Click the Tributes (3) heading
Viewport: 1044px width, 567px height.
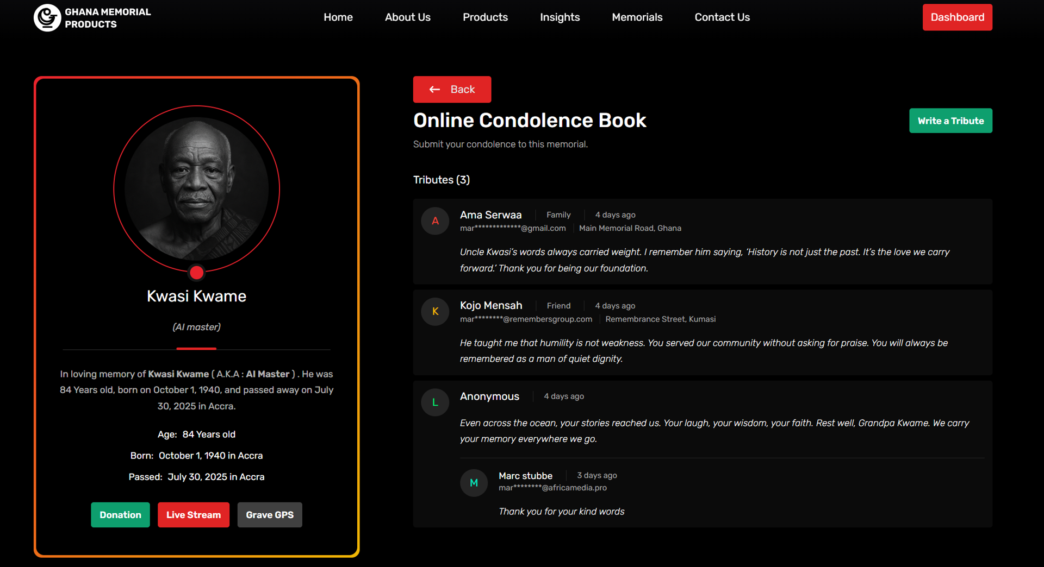[x=441, y=180]
